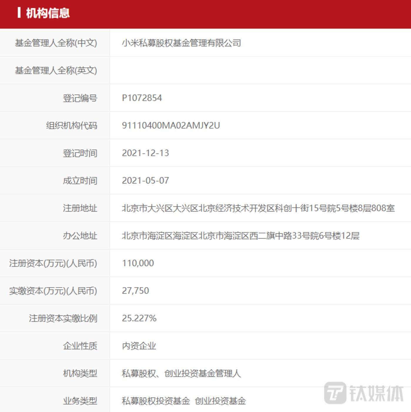Click the 机构类型 label
Viewport: 411px width, 412px height.
click(80, 373)
